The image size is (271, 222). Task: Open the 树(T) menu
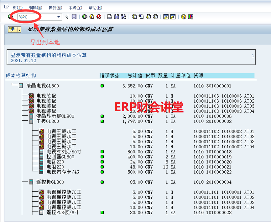click(18, 8)
